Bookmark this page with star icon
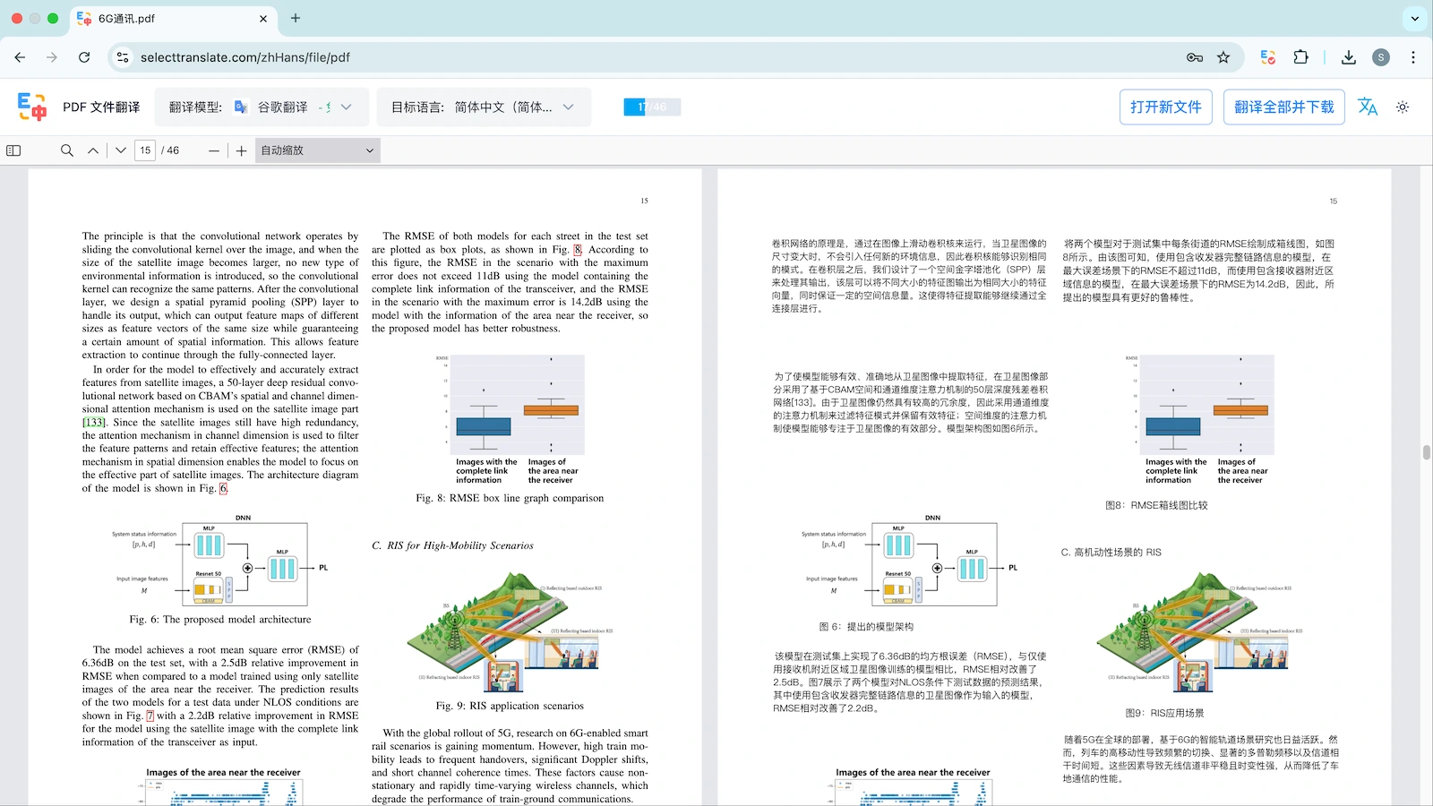Viewport: 1433px width, 806px height. [1223, 57]
